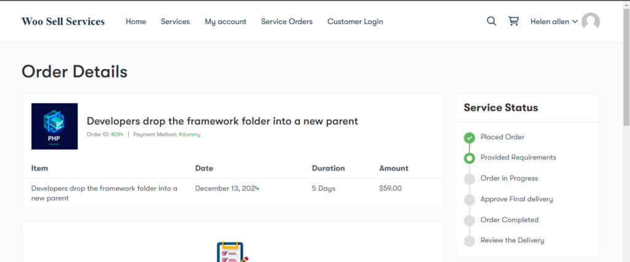This screenshot has width=630, height=262.
Task: Open the shopping cart icon
Action: tap(513, 21)
